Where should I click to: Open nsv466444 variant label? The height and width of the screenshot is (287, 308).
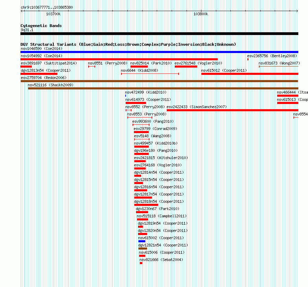click(x=292, y=92)
